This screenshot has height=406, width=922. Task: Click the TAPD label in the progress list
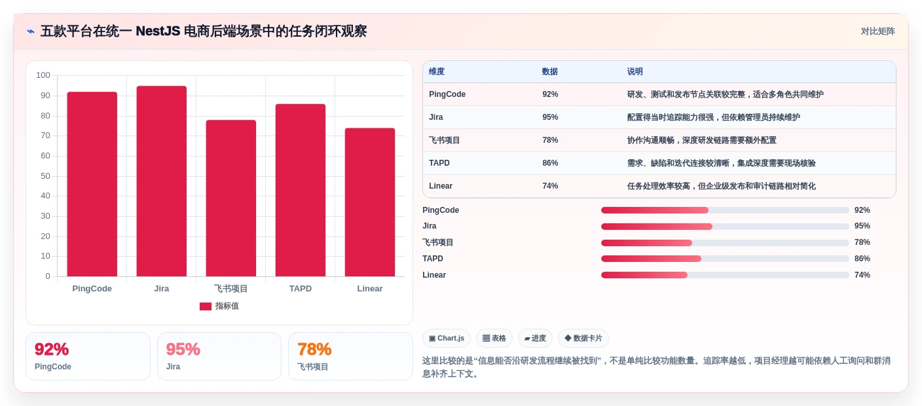point(433,259)
